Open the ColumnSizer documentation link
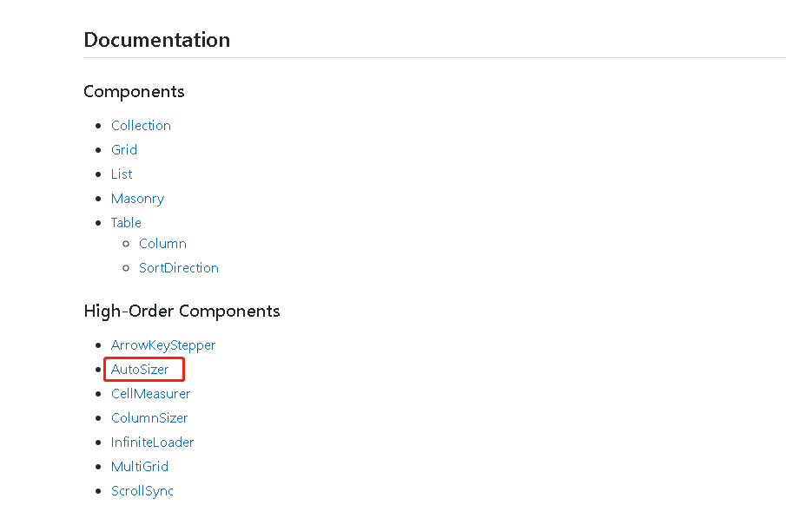786x505 pixels. click(149, 417)
